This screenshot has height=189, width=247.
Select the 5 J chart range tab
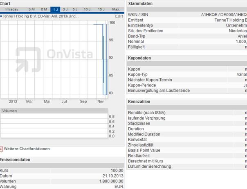(x=75, y=9)
